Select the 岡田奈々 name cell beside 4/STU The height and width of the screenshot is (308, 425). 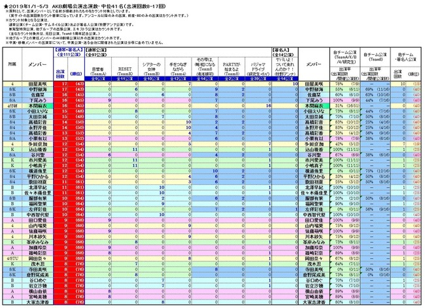click(37, 258)
